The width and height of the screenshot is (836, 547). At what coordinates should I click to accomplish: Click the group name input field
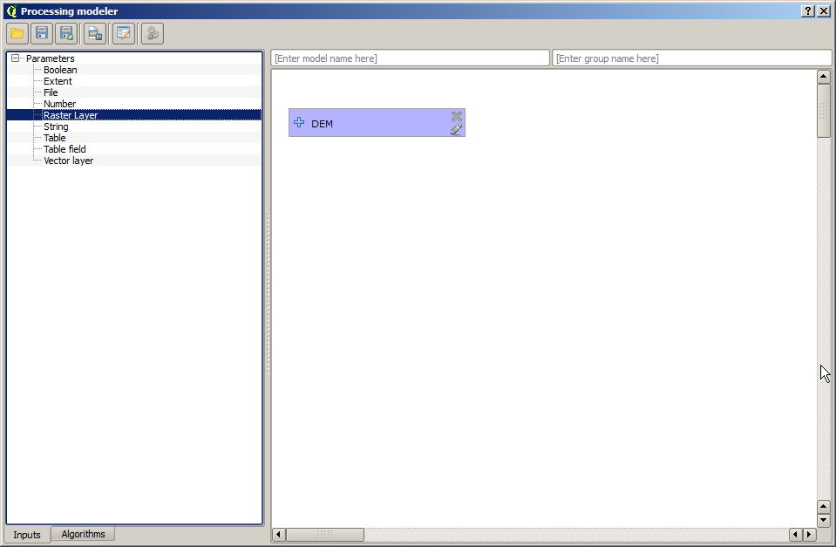[692, 58]
